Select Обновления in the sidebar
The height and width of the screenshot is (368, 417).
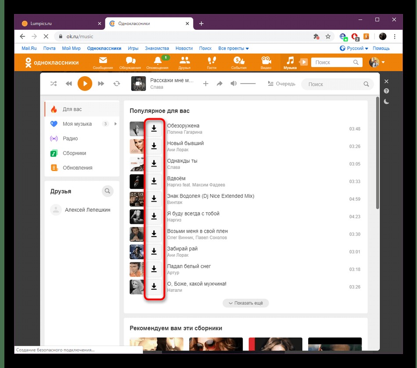[82, 168]
